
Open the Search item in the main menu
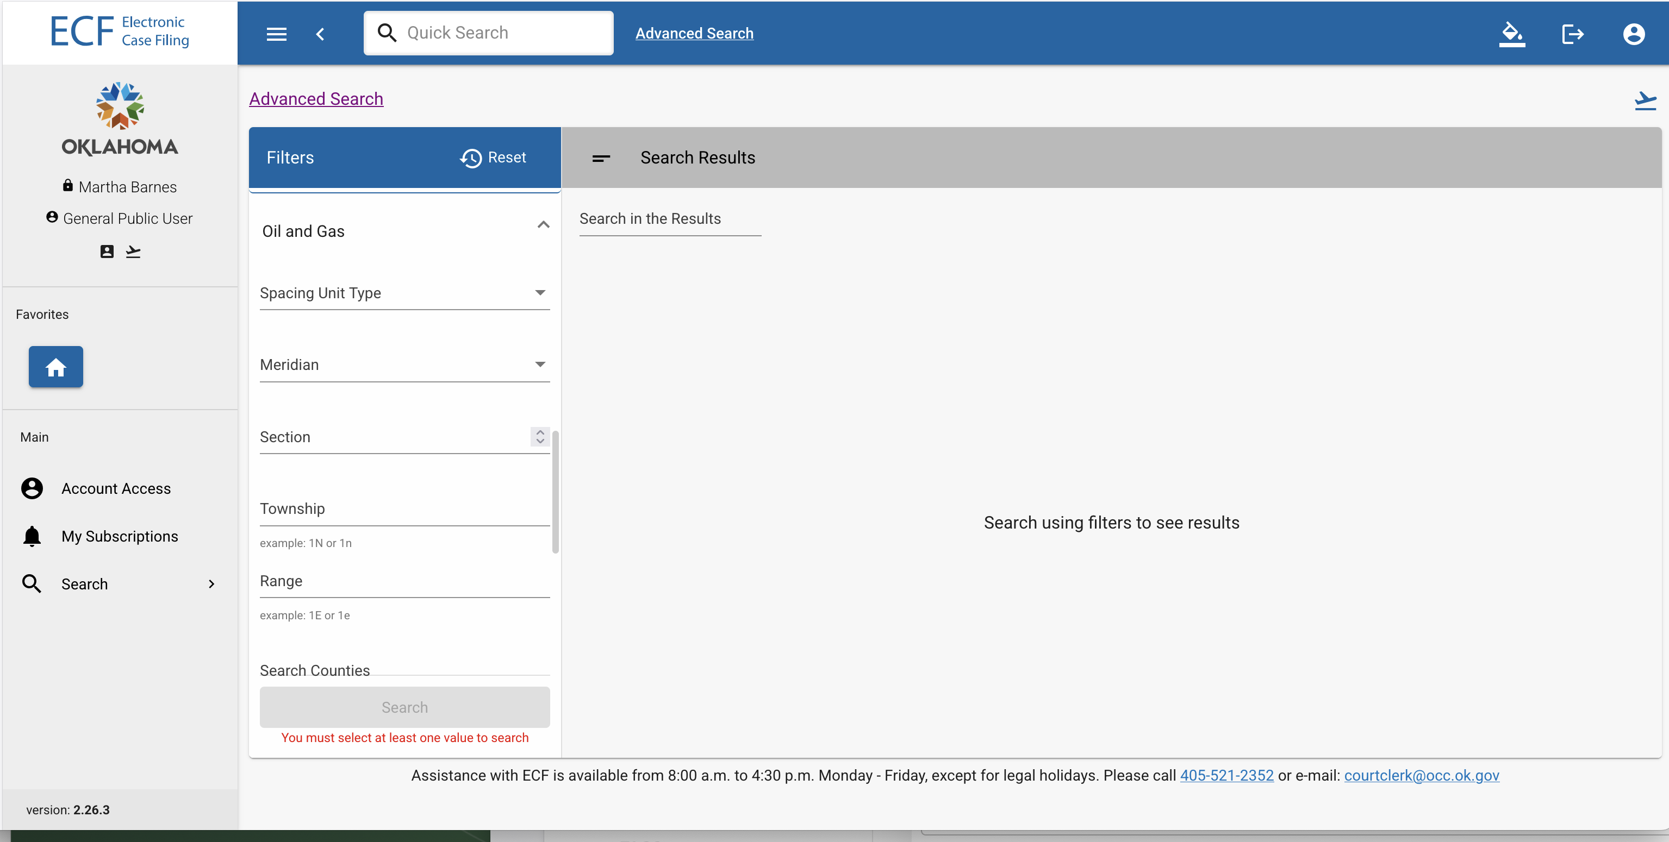[x=120, y=584]
